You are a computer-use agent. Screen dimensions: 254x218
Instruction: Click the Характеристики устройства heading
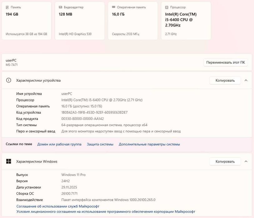(x=38, y=80)
